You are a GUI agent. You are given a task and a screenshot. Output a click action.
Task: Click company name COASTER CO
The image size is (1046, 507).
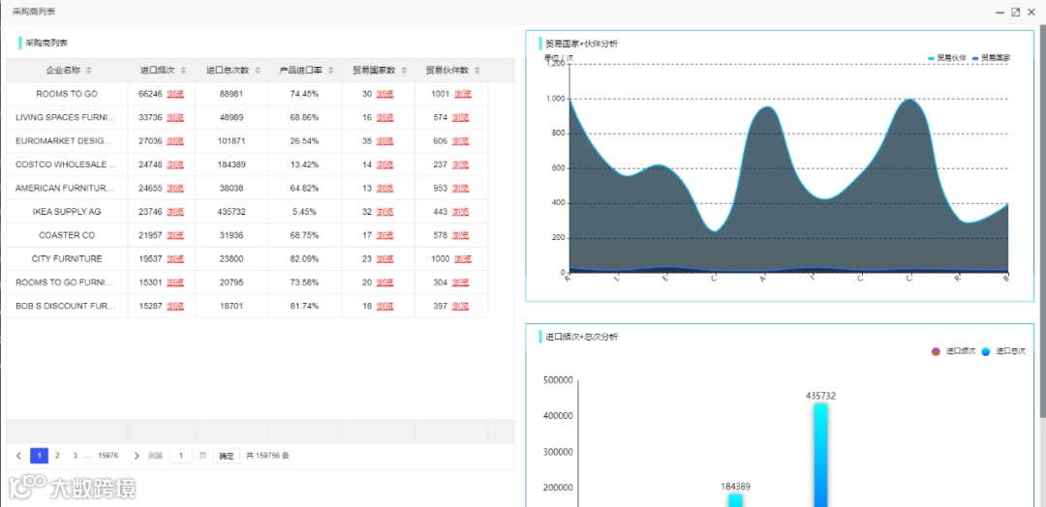pos(67,235)
